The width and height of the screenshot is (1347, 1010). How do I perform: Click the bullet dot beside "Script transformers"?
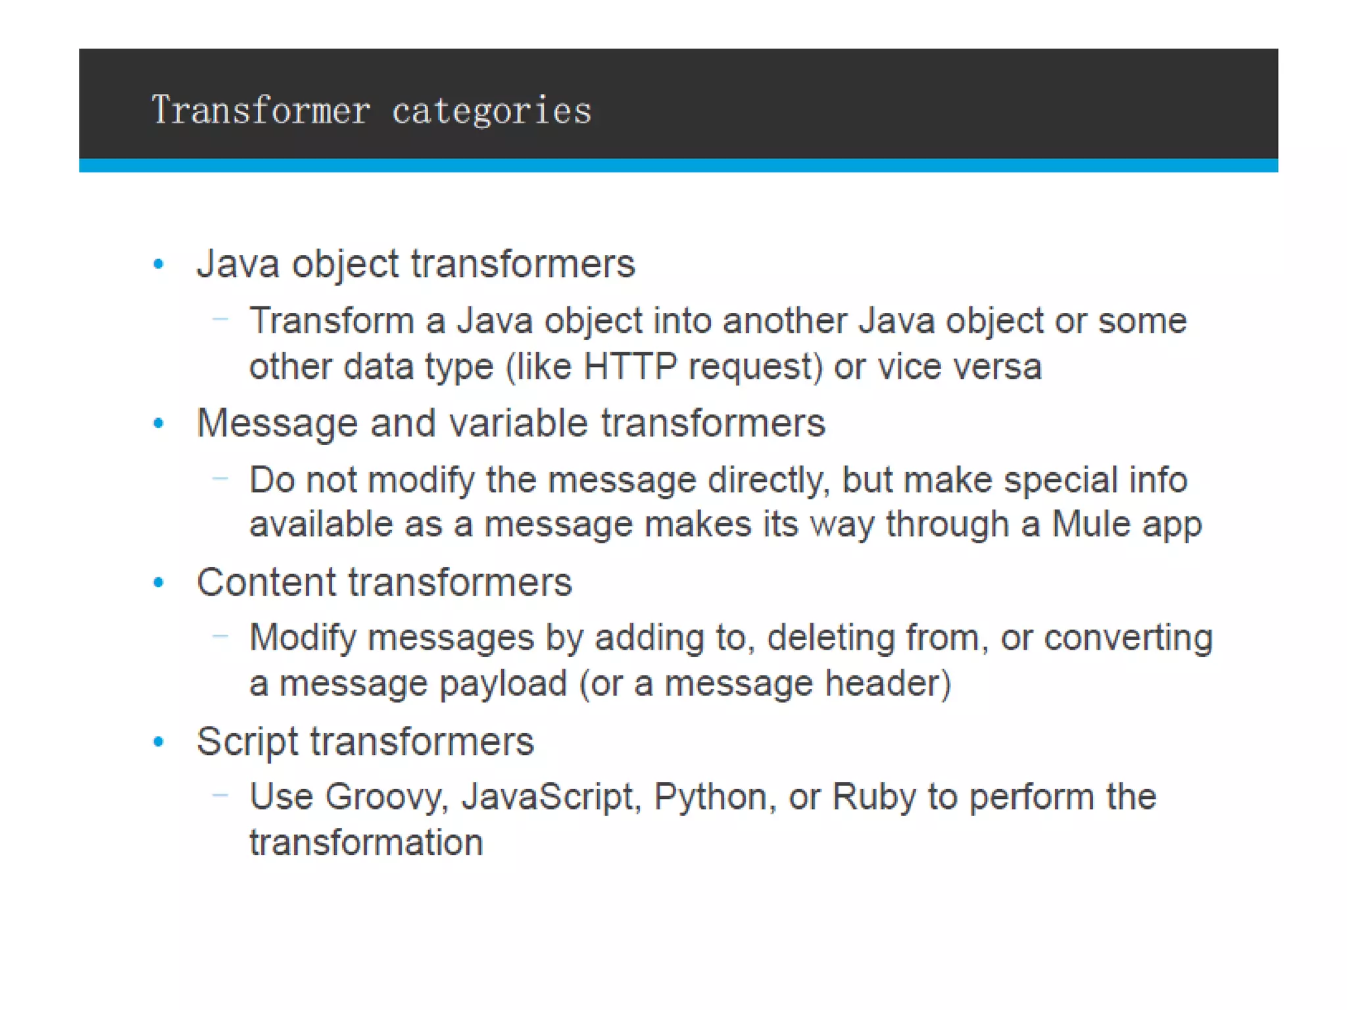coord(159,742)
